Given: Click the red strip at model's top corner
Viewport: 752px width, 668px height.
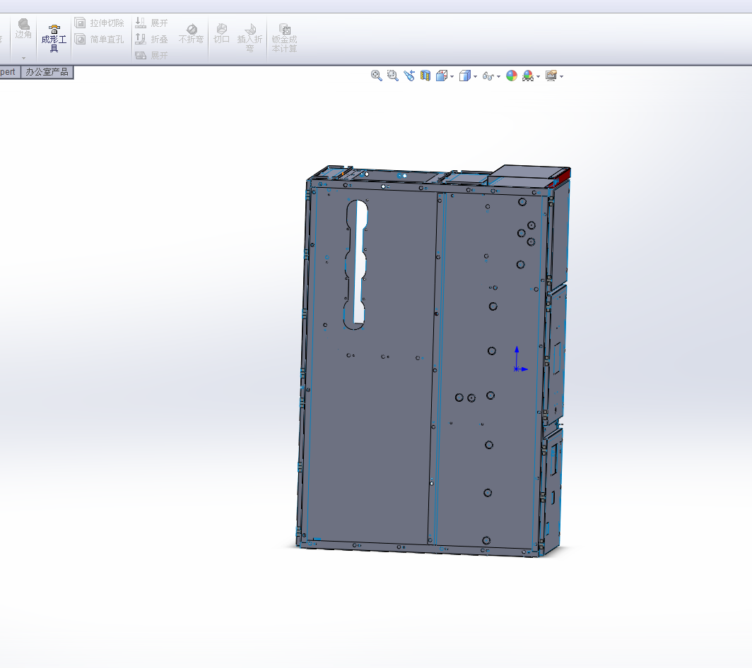Looking at the screenshot, I should [563, 177].
